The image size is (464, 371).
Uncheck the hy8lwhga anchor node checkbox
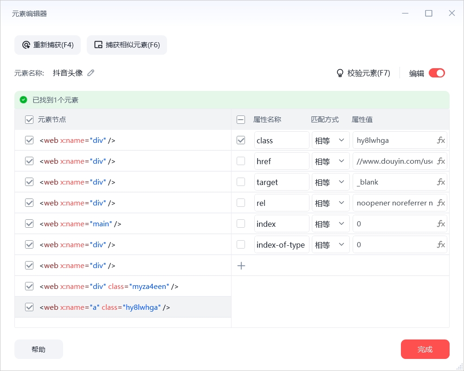pyautogui.click(x=29, y=307)
